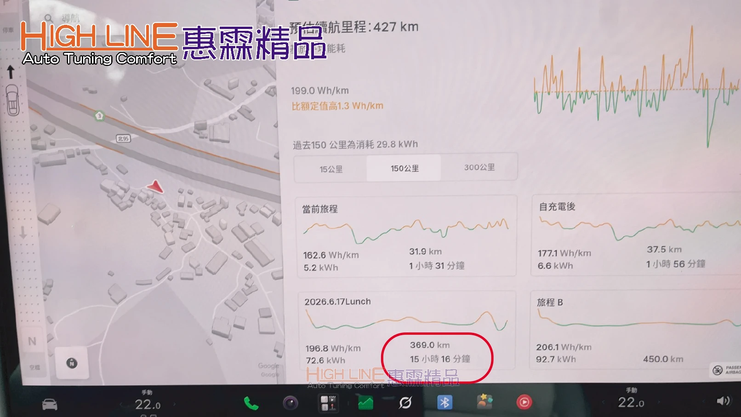Image resolution: width=741 pixels, height=417 pixels.
Task: Select 停車 park on the gear strip
Action: [x=8, y=30]
